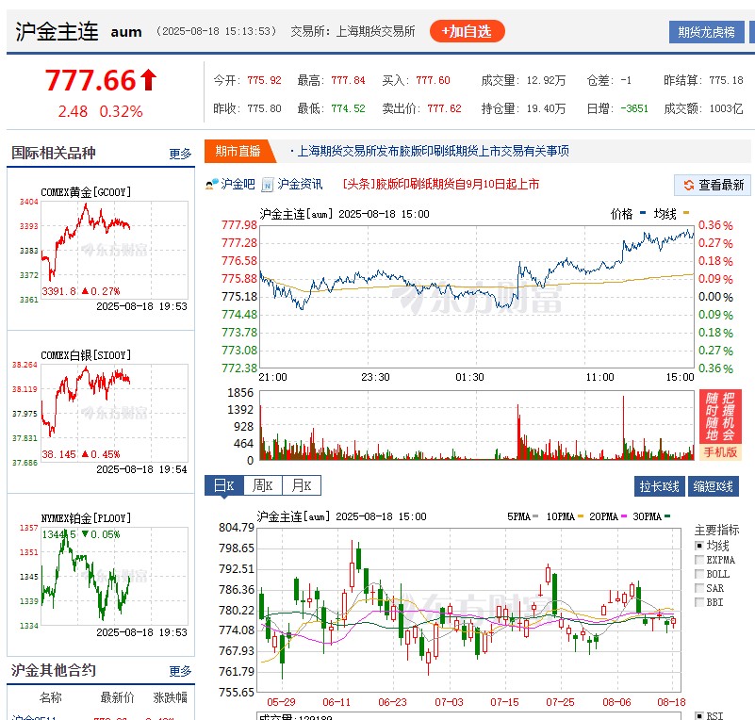Open the 期货龙虎榜 page
This screenshot has height=720, width=755.
tap(705, 30)
